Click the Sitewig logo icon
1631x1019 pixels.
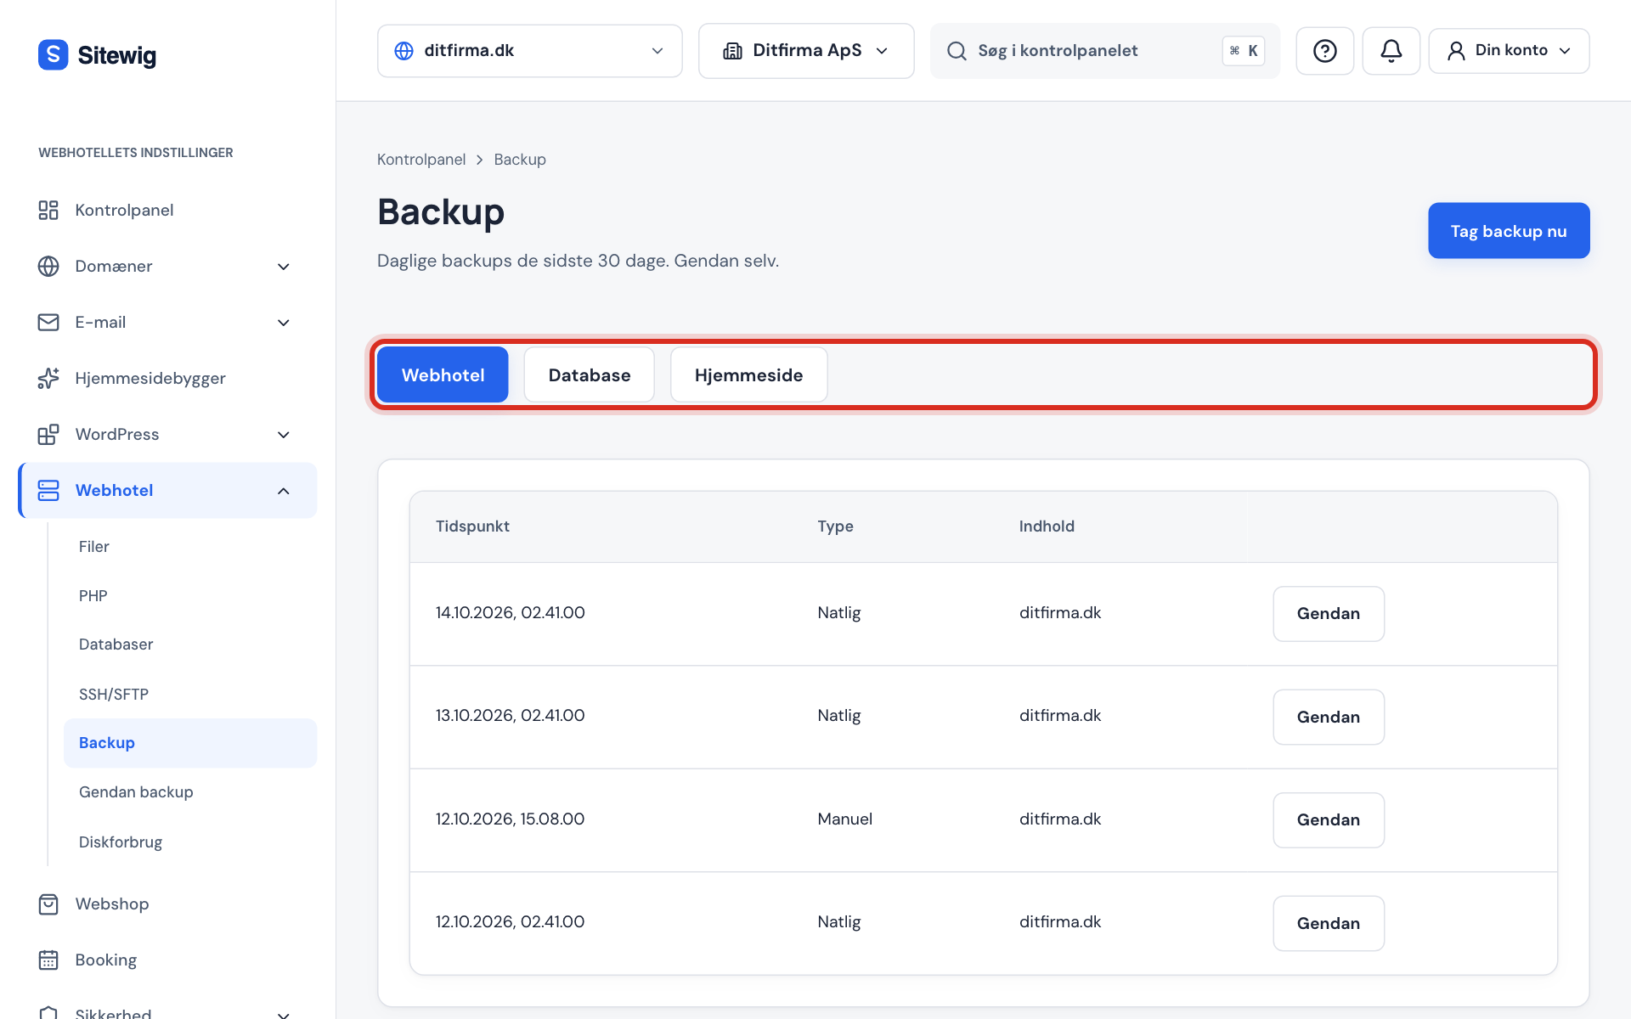pos(53,54)
